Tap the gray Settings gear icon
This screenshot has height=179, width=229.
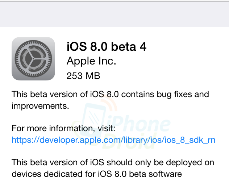click(33, 59)
